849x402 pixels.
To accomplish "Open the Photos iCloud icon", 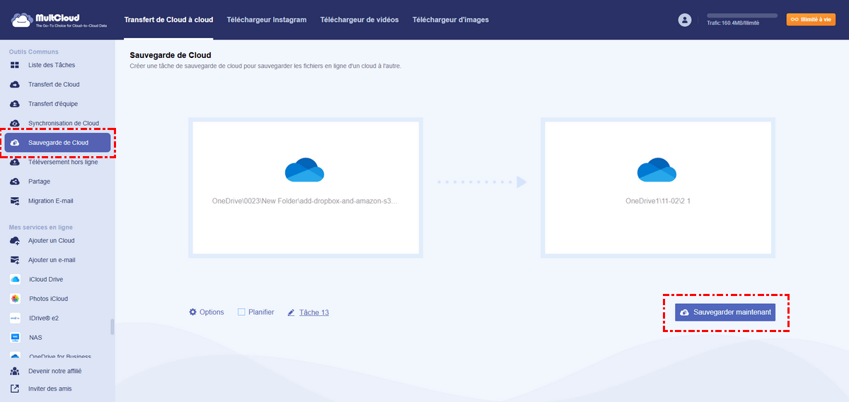I will [x=15, y=299].
